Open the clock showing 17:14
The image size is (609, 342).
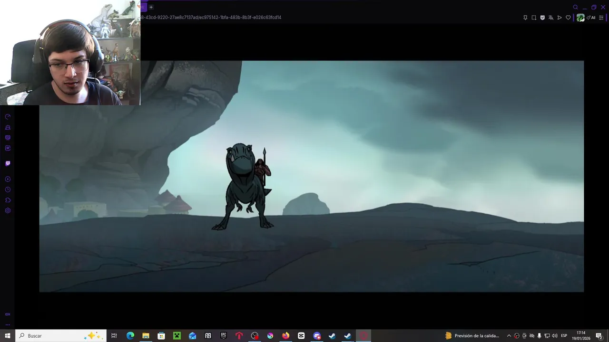point(582,336)
